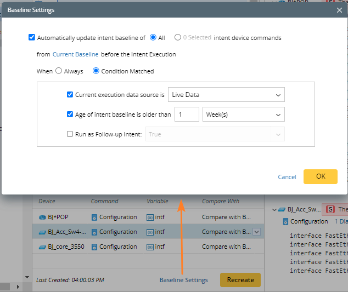Image resolution: width=348 pixels, height=292 pixels.
Task: Click the 1 Dia... link in right panel
Action: 341,221
